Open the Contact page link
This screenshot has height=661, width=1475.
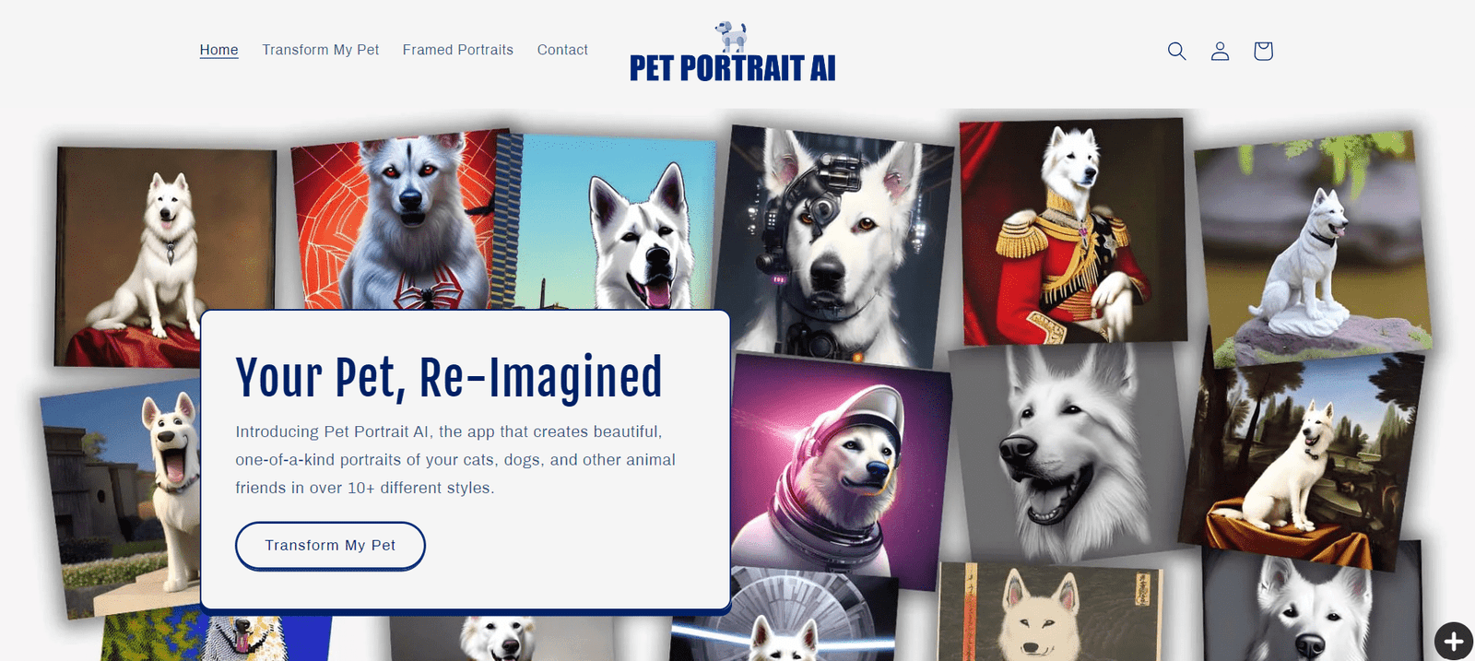[562, 50]
